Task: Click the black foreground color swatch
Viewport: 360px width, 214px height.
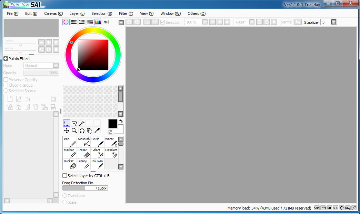Action: (x=113, y=124)
